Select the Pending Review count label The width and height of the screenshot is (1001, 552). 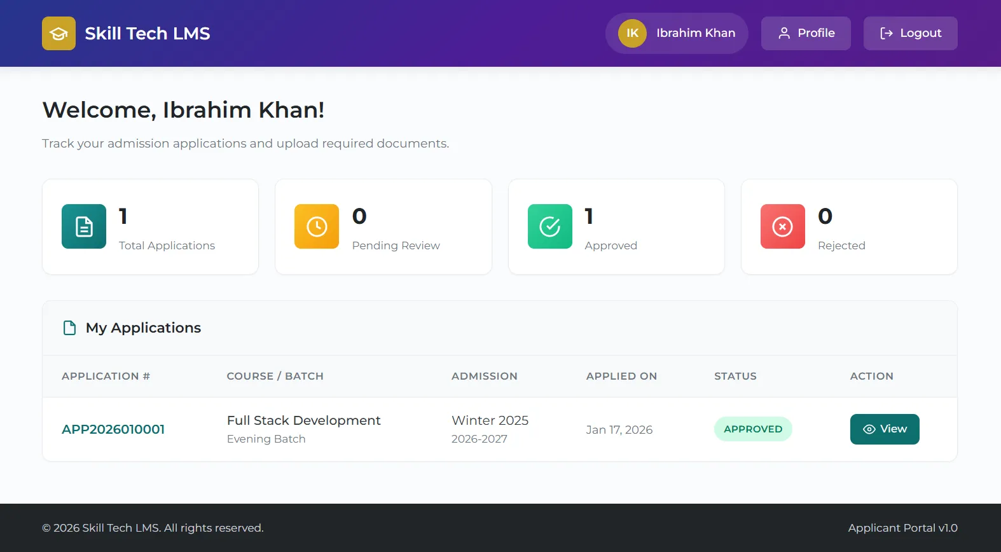pos(396,245)
